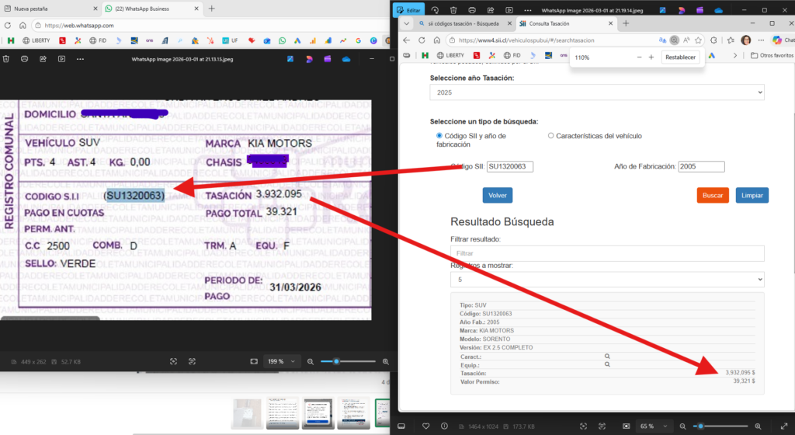Toggle filmstrip icon in 21.19.14.jpeg status bar
This screenshot has height=435, width=795.
[x=401, y=426]
